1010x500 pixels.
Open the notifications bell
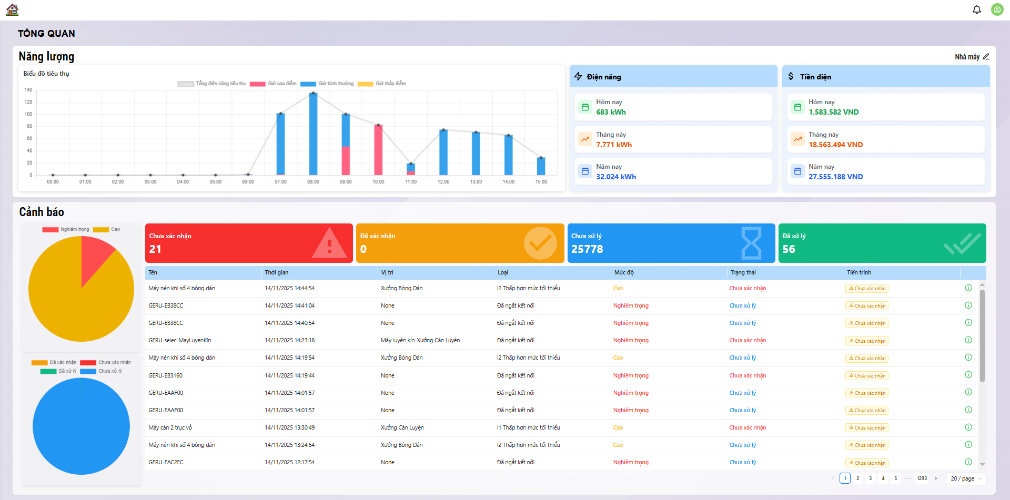click(977, 9)
